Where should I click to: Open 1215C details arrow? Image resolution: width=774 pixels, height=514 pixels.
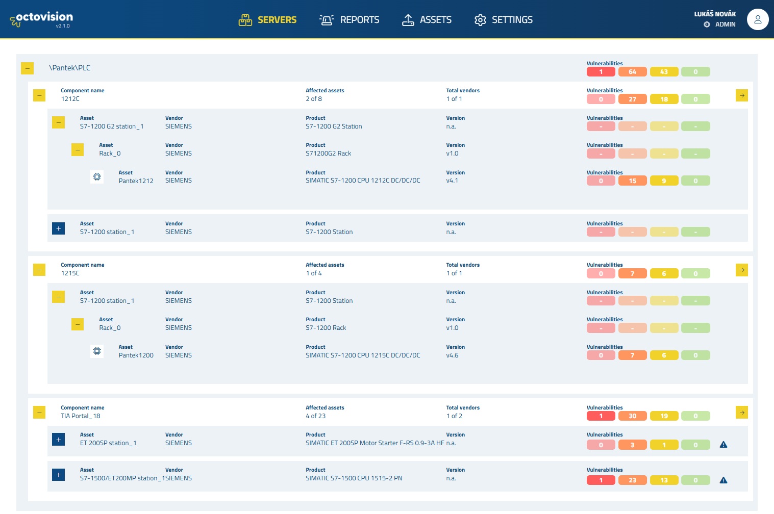pyautogui.click(x=742, y=270)
